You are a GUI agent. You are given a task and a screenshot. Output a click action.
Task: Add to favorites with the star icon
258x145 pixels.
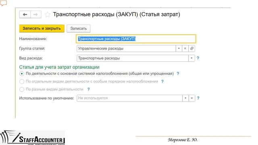pos(48,14)
